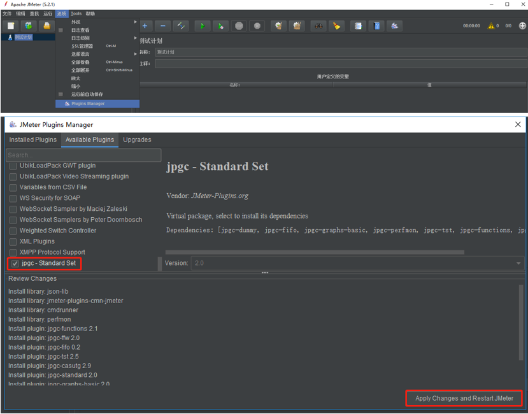This screenshot has width=528, height=414.
Task: Click the test plan 注释 input field
Action: [341, 63]
